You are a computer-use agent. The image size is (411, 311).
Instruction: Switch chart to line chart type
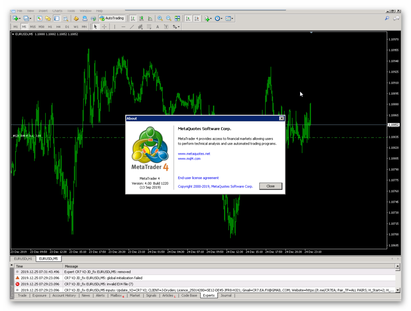[x=150, y=18]
